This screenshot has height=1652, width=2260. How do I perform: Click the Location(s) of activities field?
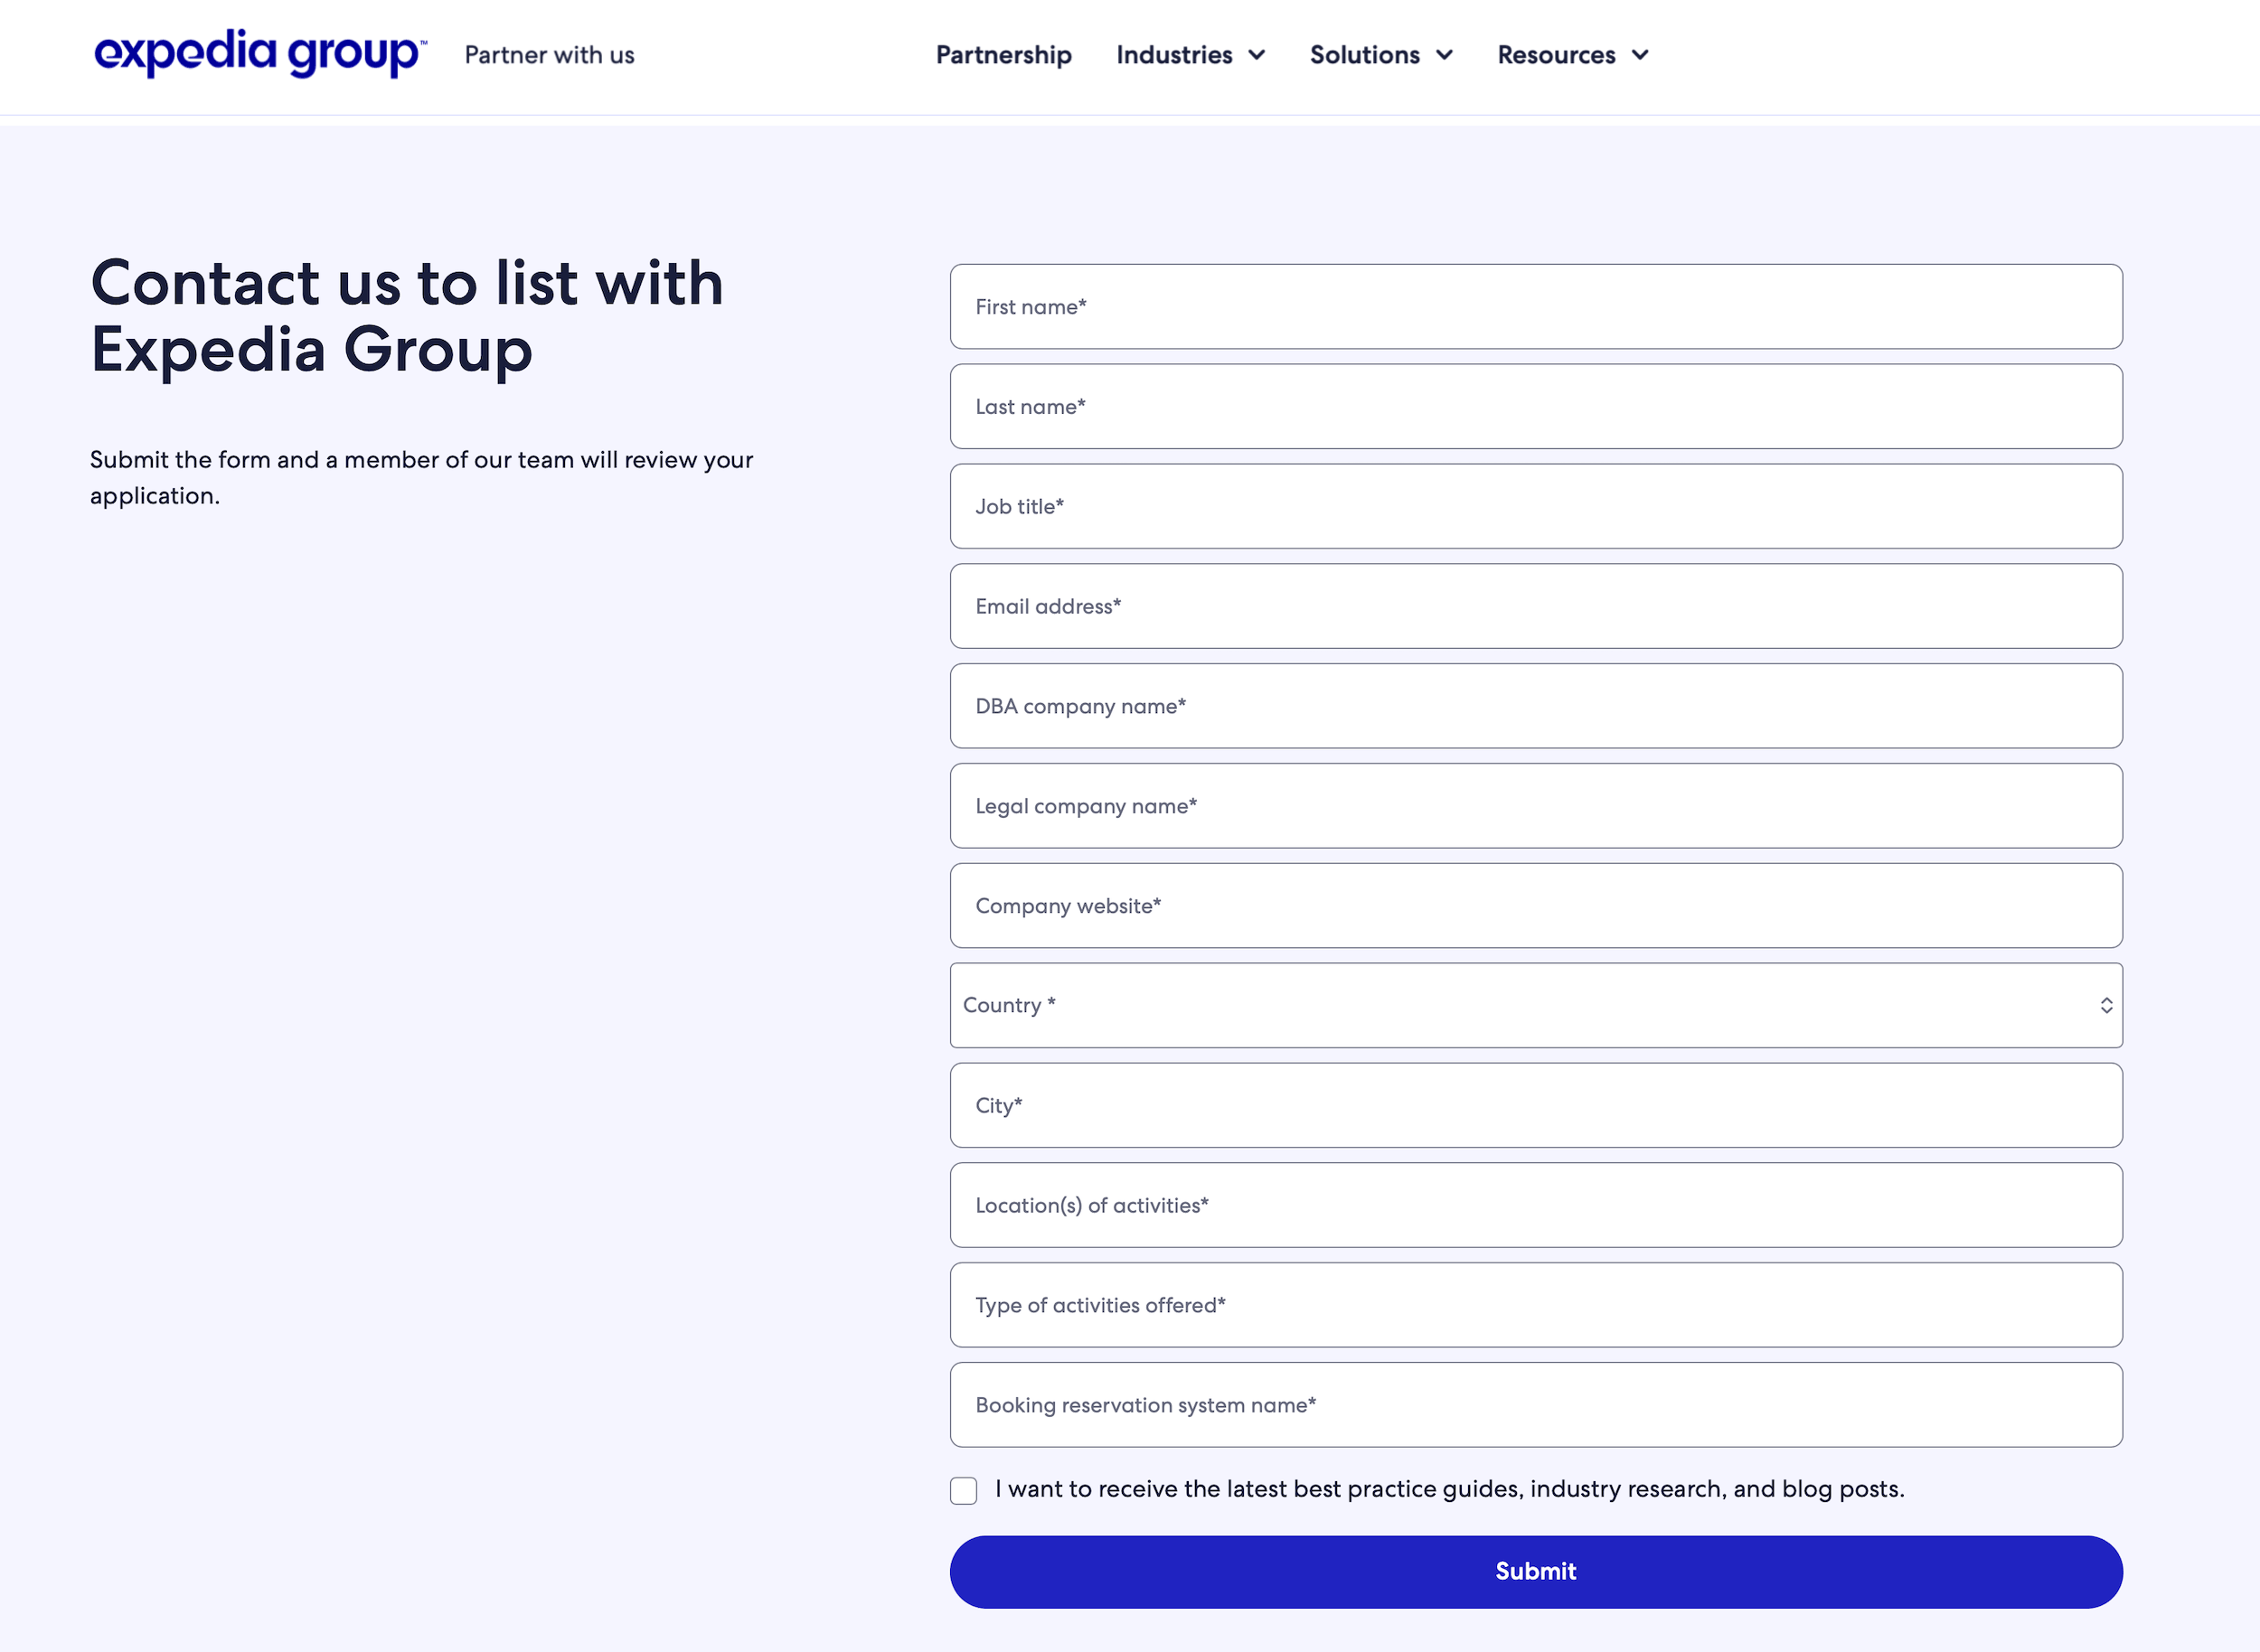(1535, 1205)
